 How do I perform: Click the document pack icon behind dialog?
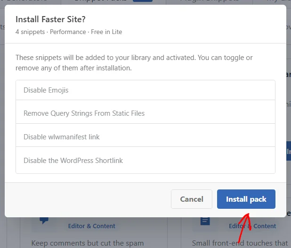pos(205,221)
